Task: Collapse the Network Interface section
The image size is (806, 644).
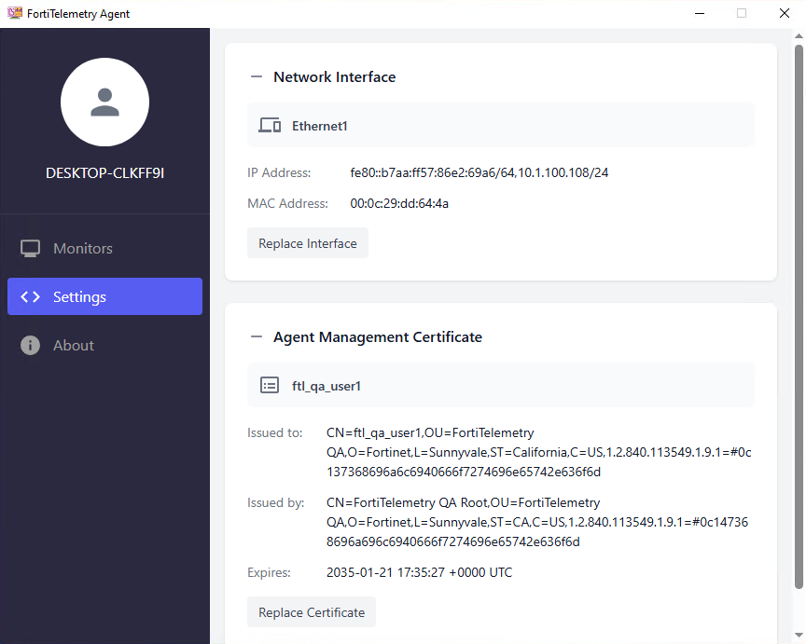Action: pos(256,76)
